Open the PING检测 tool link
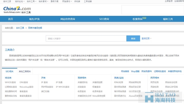184x104 pixels. (x=119, y=82)
